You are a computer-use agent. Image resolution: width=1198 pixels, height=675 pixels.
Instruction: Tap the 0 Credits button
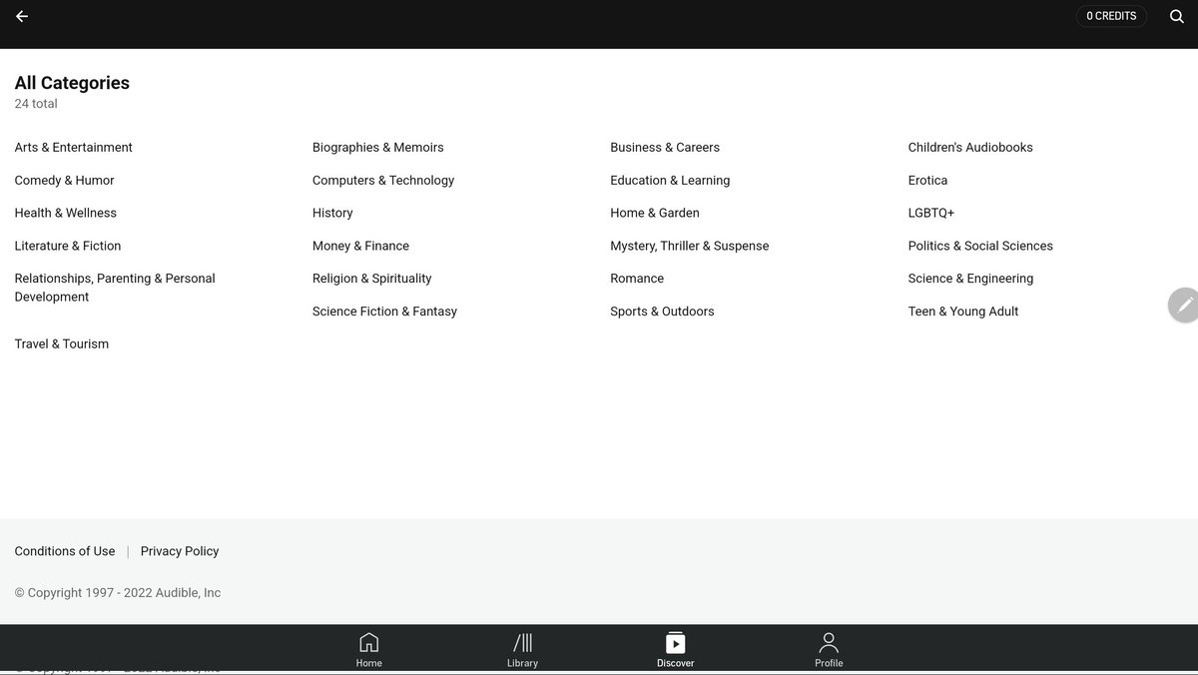point(1111,16)
